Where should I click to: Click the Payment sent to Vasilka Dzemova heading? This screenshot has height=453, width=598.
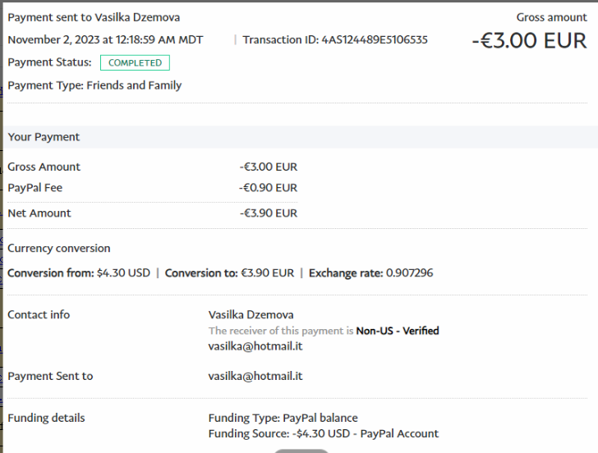[94, 17]
